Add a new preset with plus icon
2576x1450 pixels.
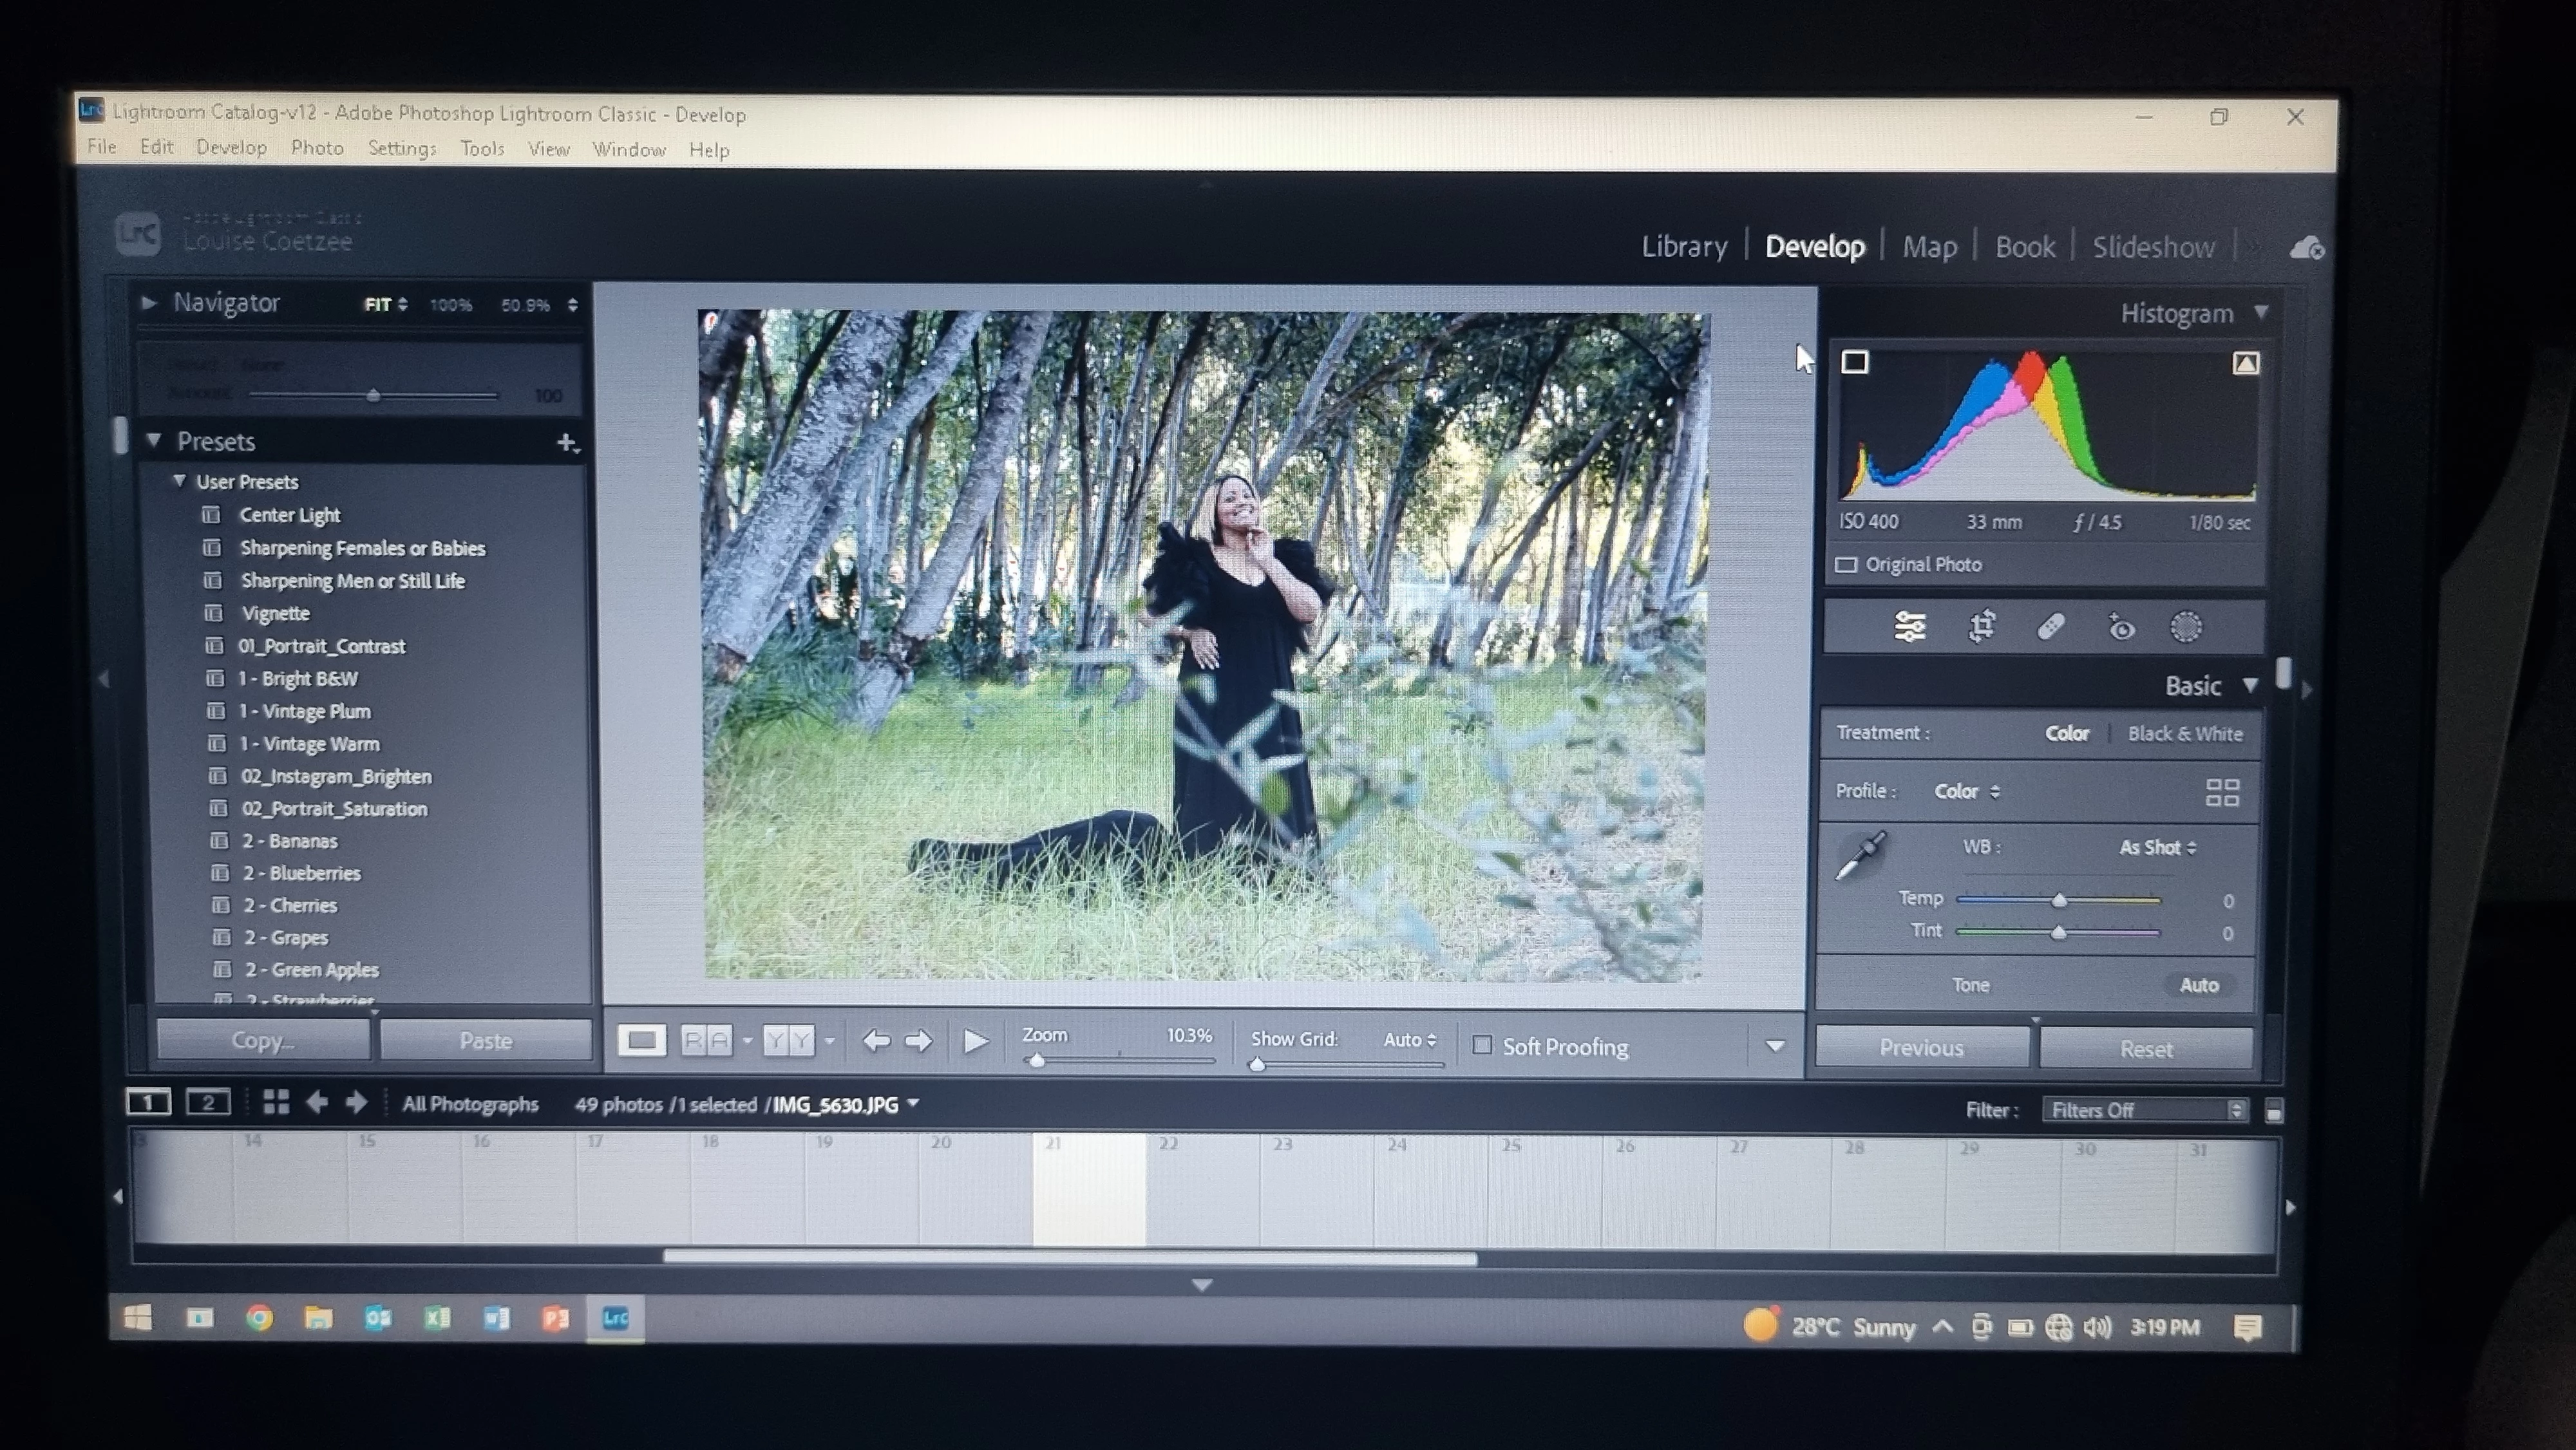coord(567,442)
